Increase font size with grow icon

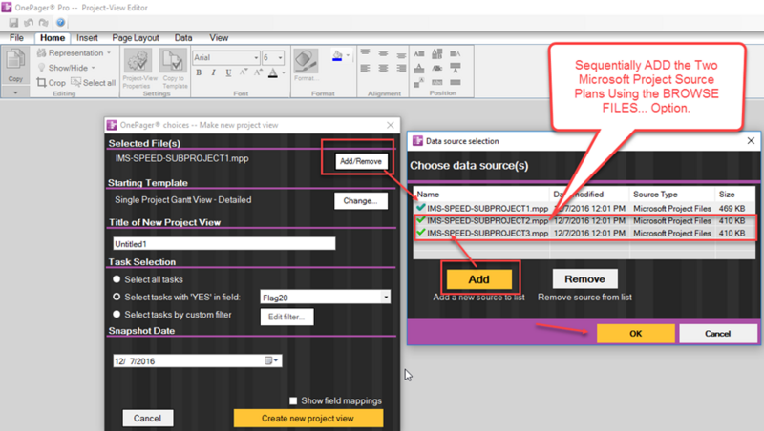[x=258, y=72]
